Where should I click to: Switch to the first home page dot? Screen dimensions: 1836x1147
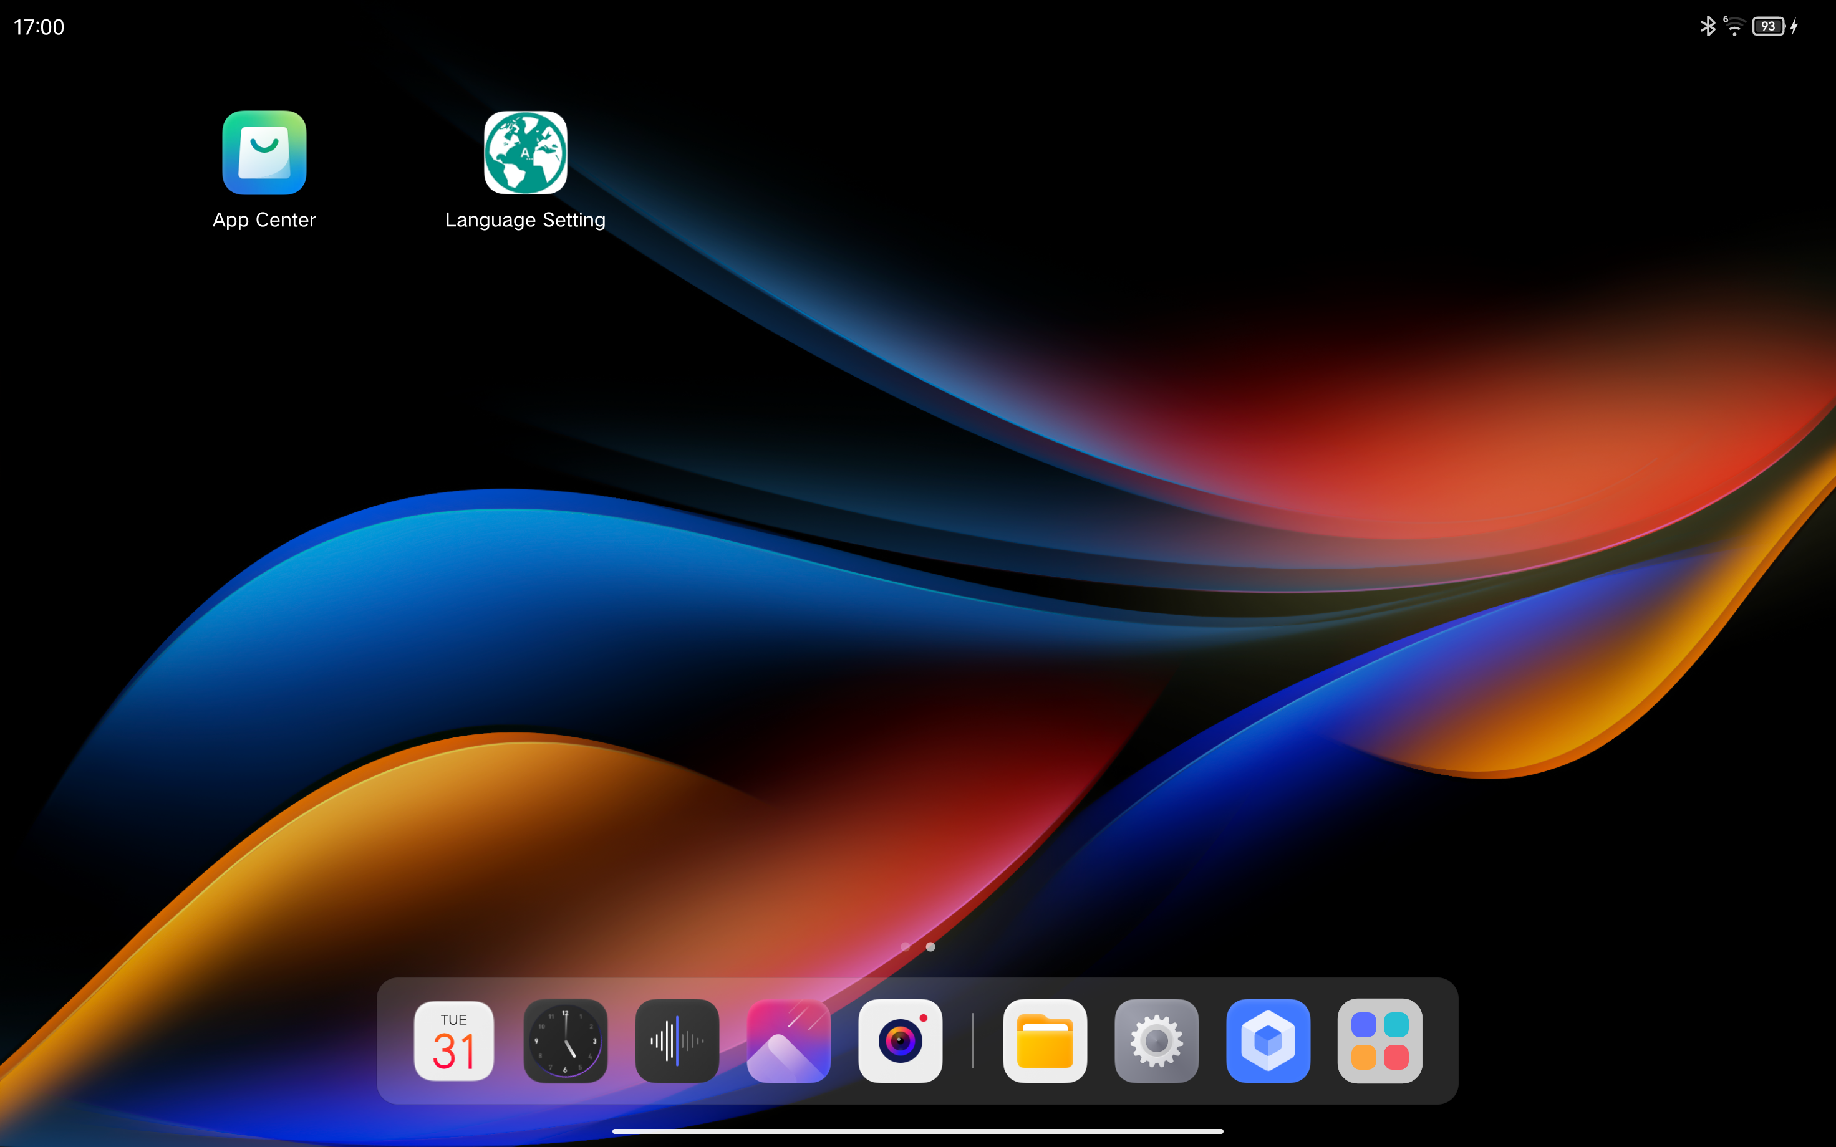[x=905, y=947]
